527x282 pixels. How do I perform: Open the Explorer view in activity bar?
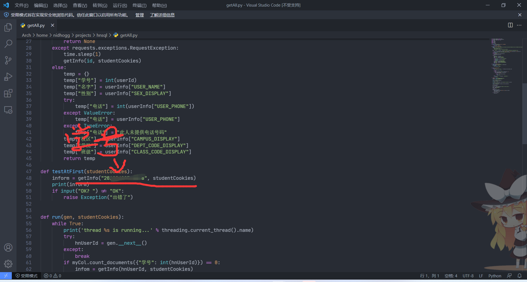pos(8,27)
